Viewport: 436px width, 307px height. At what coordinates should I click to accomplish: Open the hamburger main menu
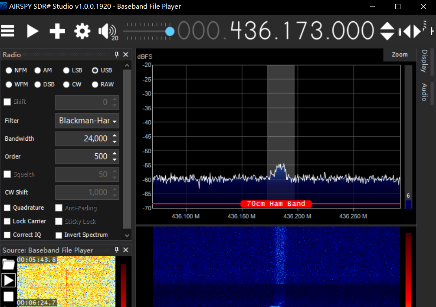coord(7,31)
